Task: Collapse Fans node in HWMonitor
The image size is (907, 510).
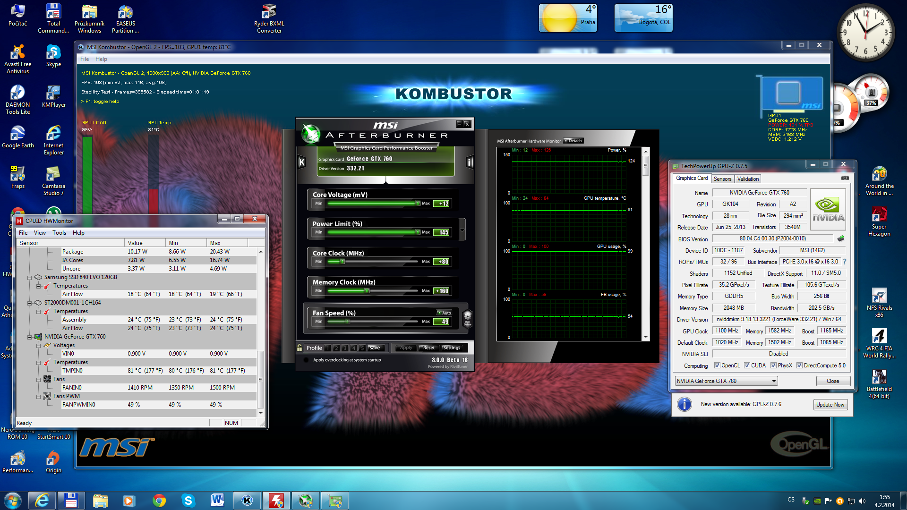Action: coord(38,380)
